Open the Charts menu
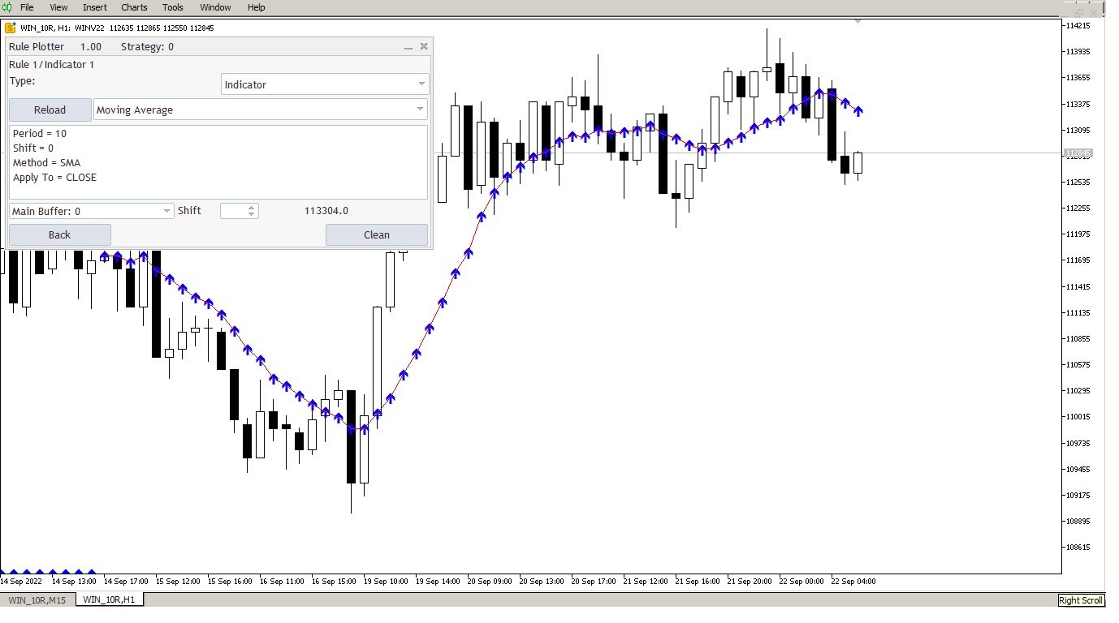Image resolution: width=1119 pixels, height=623 pixels. [133, 7]
